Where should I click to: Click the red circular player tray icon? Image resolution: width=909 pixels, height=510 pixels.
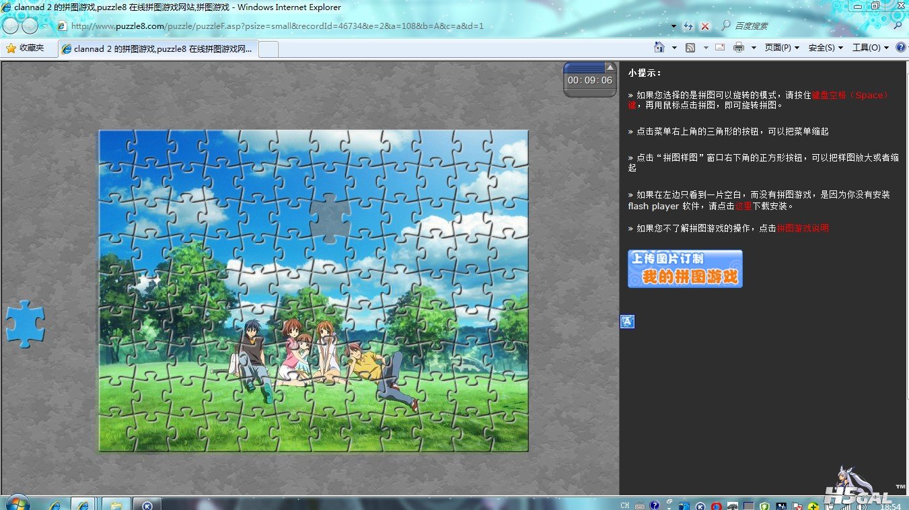pyautogui.click(x=717, y=506)
